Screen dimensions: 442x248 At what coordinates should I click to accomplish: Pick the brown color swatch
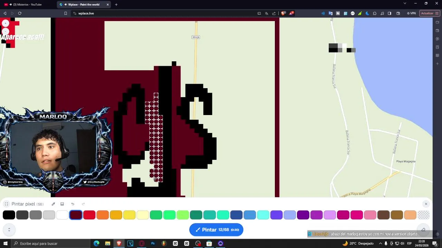point(383,215)
